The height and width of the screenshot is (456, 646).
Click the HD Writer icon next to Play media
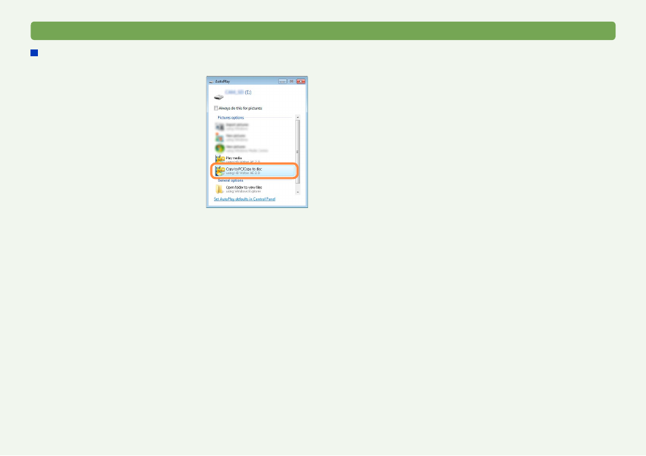coord(219,159)
